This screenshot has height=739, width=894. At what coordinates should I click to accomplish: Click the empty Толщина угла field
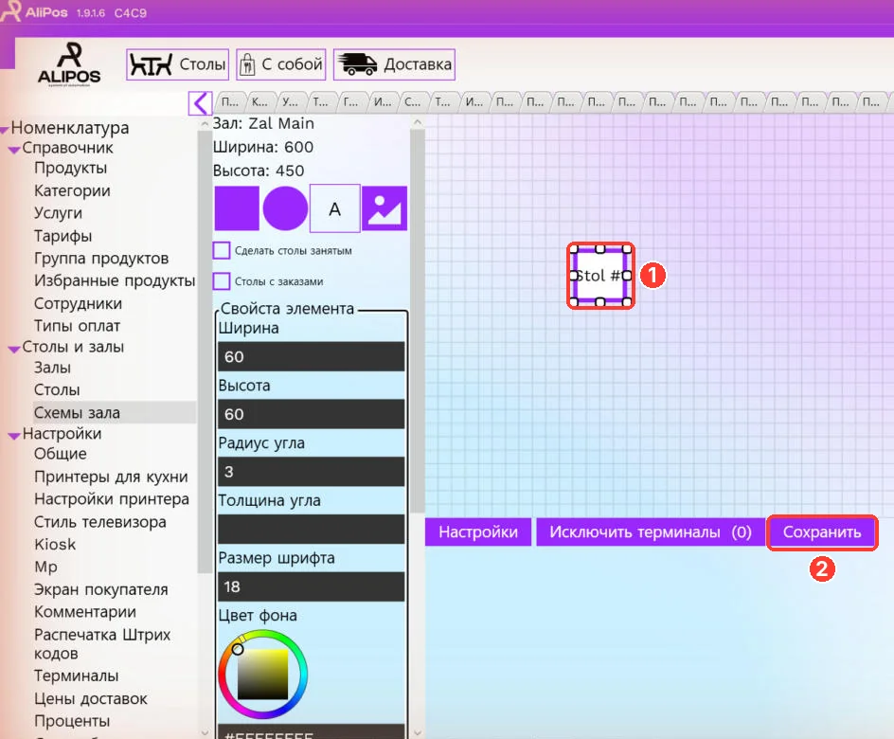click(x=312, y=530)
